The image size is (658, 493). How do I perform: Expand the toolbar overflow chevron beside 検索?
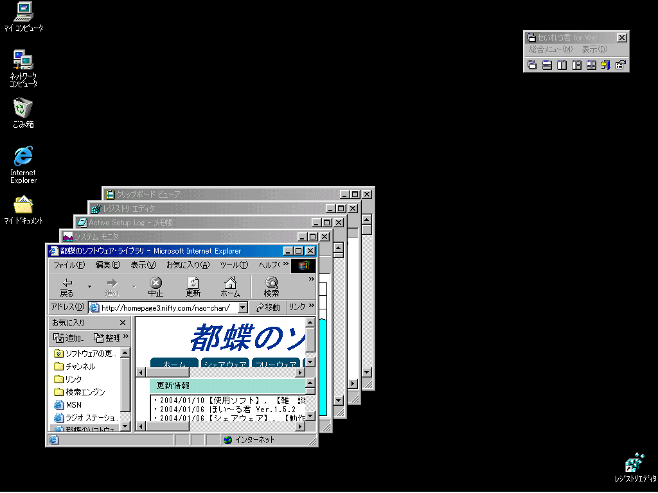(312, 279)
